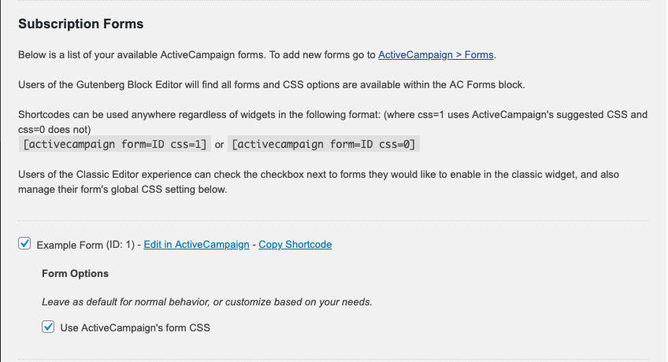
Task: Uncheck the Example Form checkbox
Action: [24, 244]
